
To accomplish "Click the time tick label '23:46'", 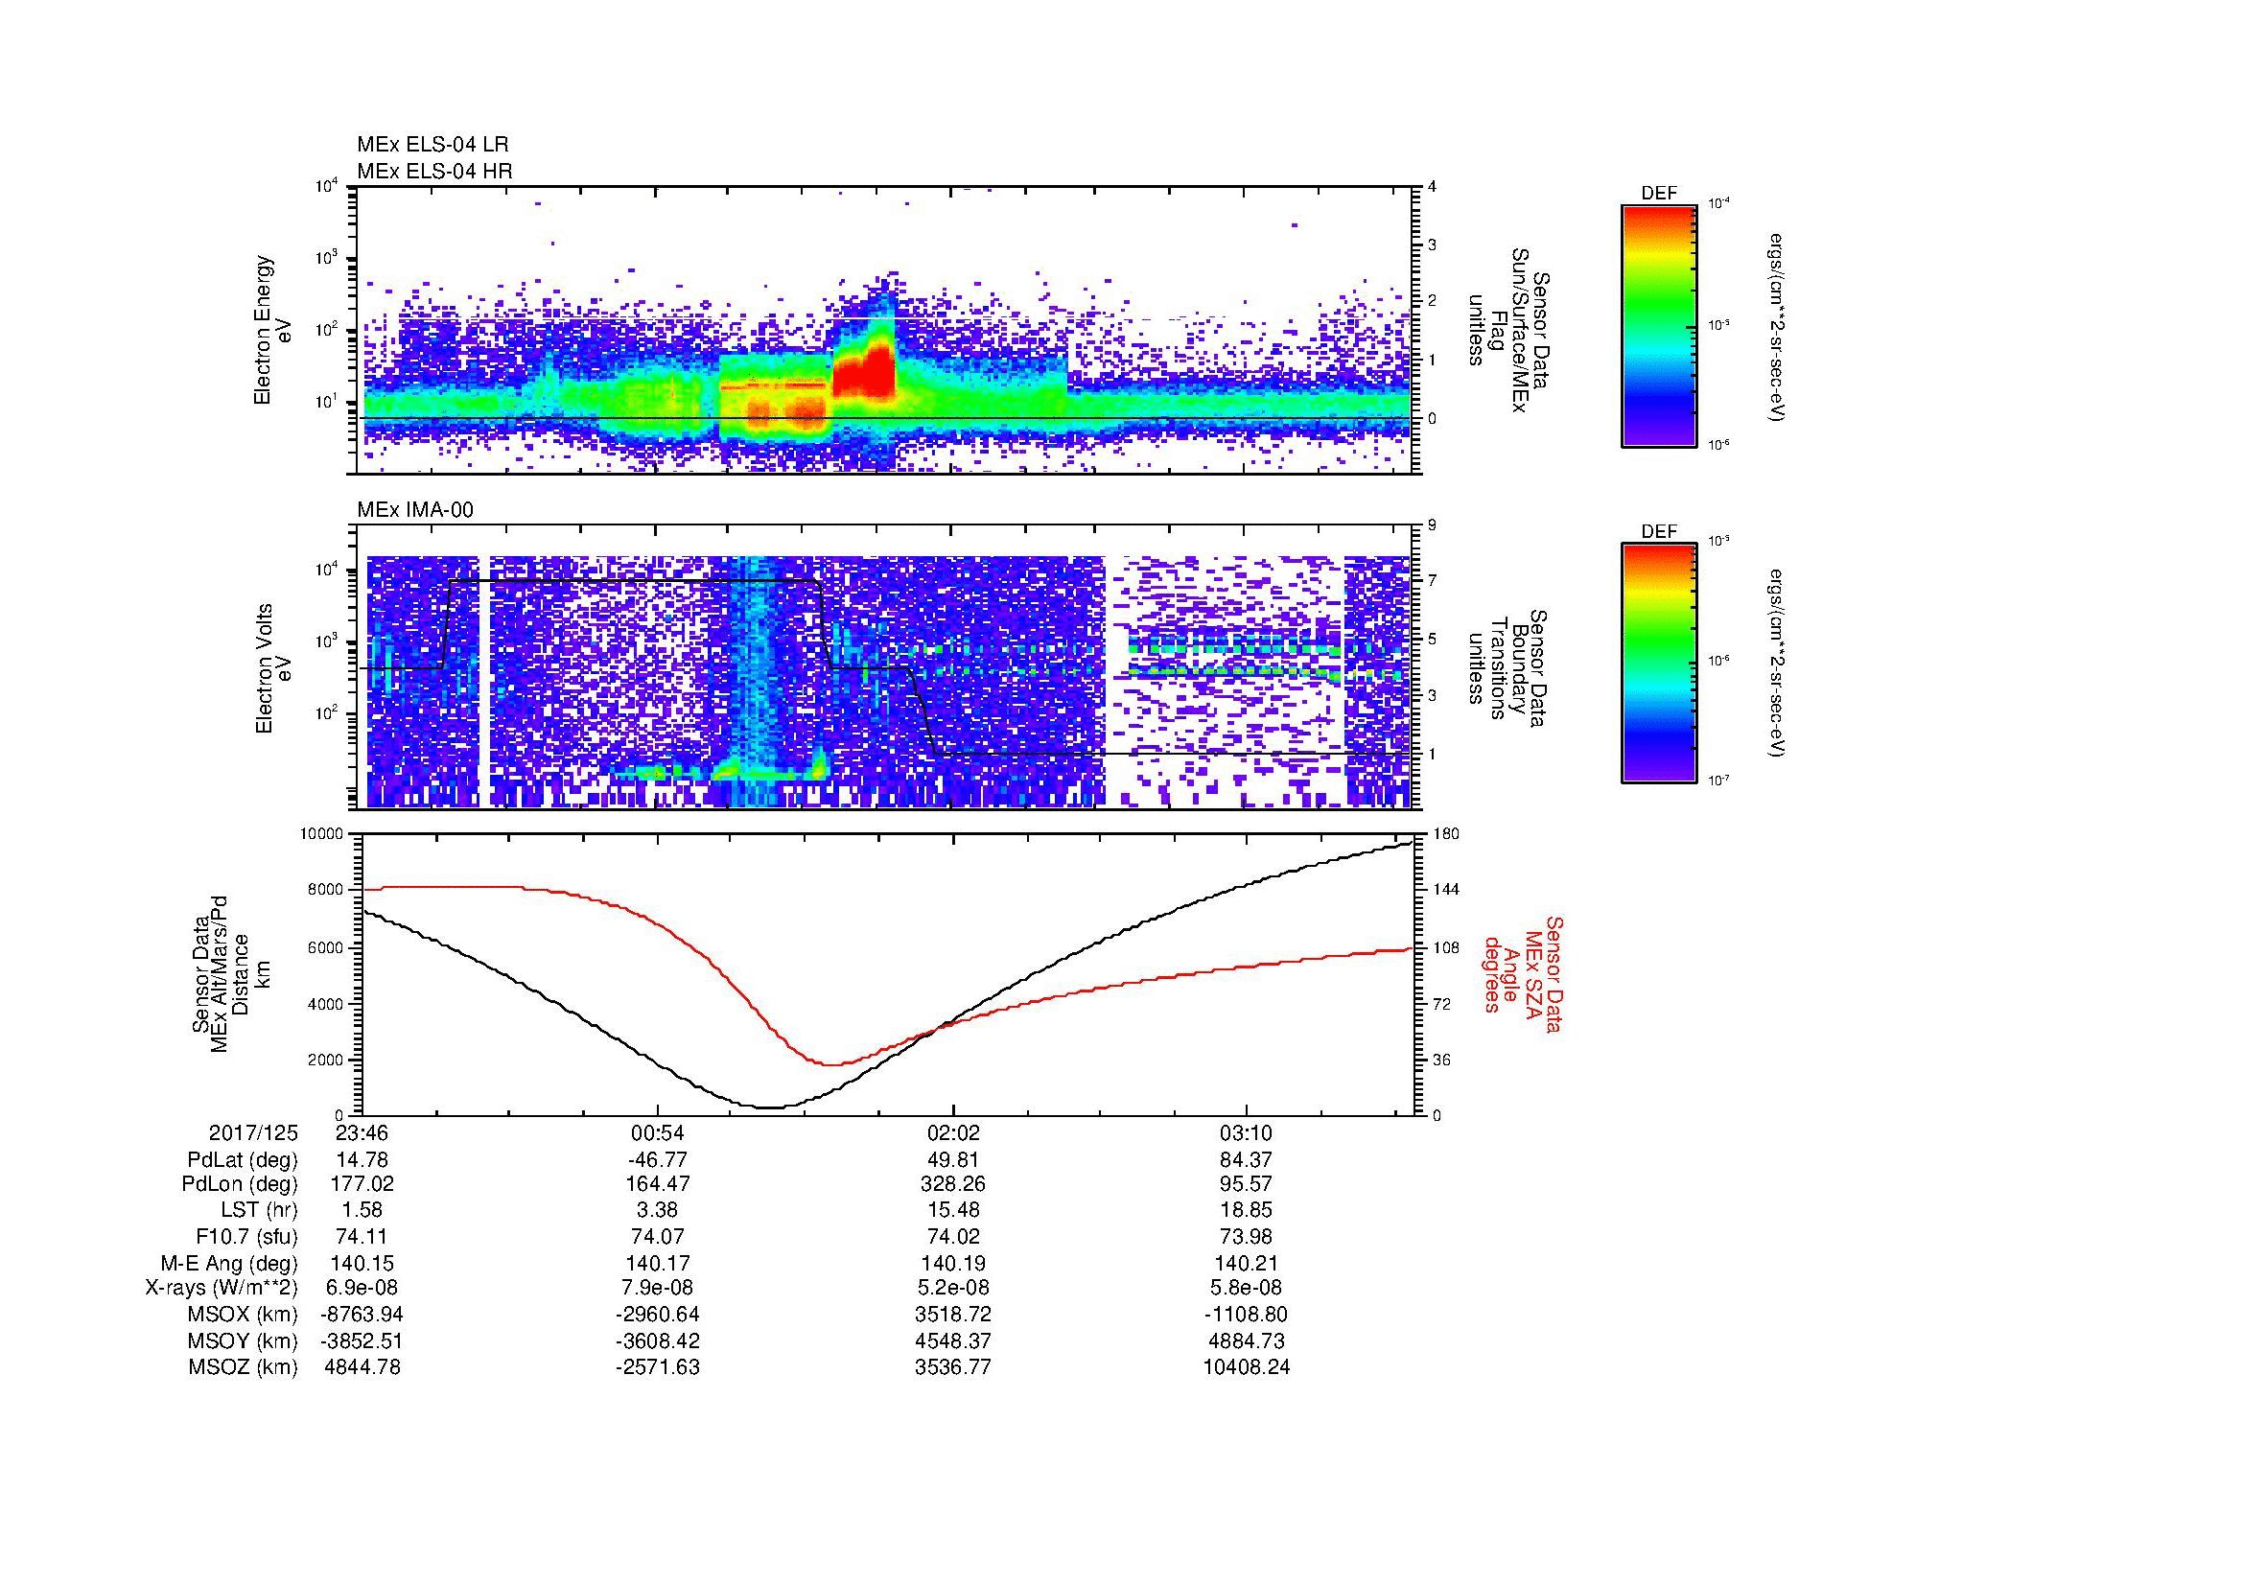I will tap(362, 1132).
